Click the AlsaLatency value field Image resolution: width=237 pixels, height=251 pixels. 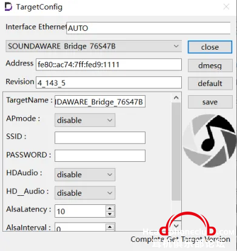click(x=80, y=211)
